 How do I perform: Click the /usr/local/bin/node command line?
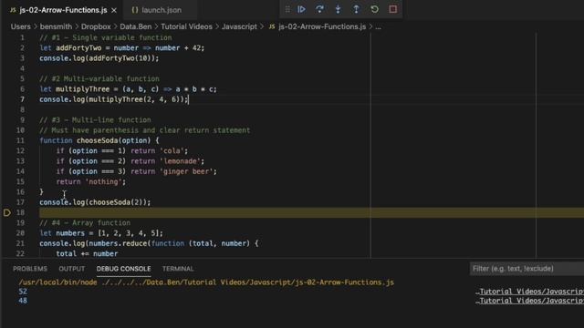pyautogui.click(x=206, y=282)
